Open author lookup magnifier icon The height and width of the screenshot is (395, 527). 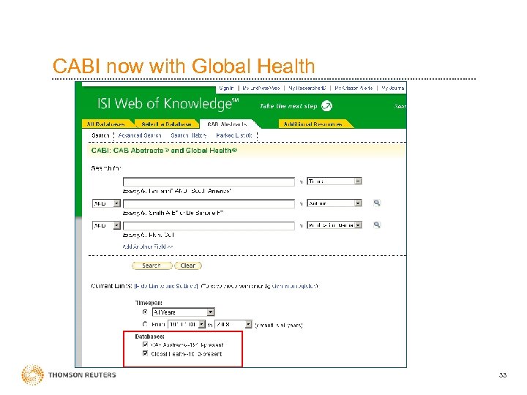(x=377, y=203)
